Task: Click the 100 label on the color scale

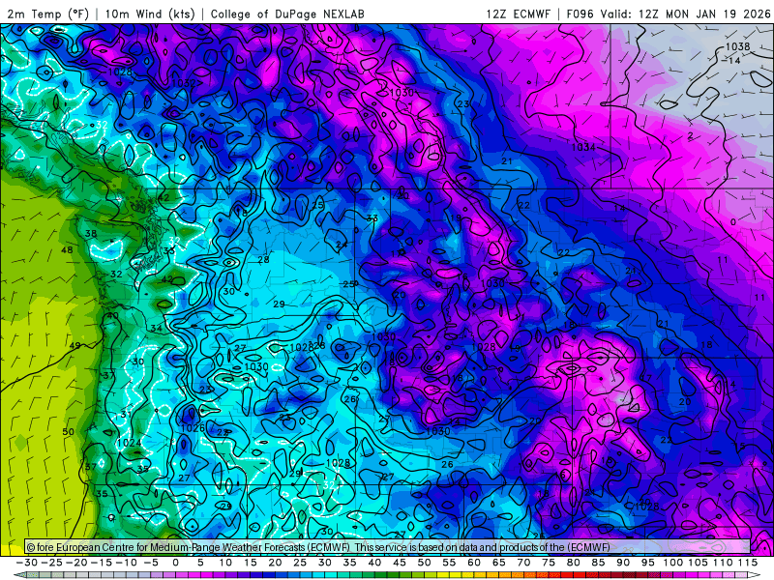Action: [x=672, y=563]
